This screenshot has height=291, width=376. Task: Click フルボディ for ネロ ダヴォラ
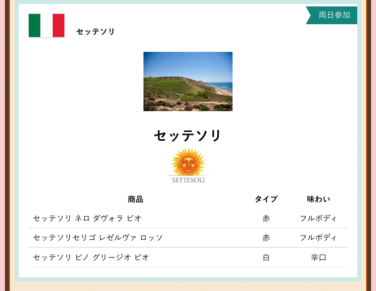pyautogui.click(x=319, y=218)
